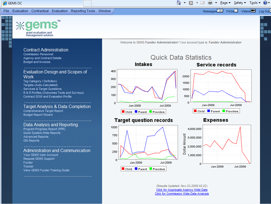Click the RSS feeds icon
This screenshot has width=271, height=204.
(x=191, y=3)
